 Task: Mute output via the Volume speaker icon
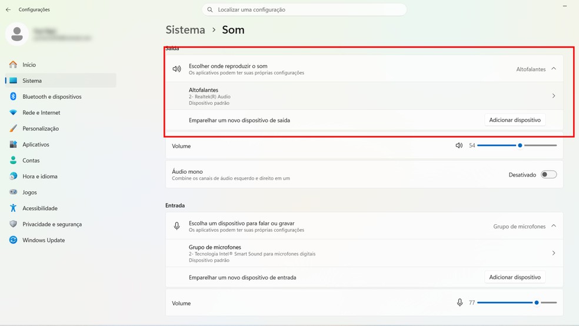coord(459,145)
